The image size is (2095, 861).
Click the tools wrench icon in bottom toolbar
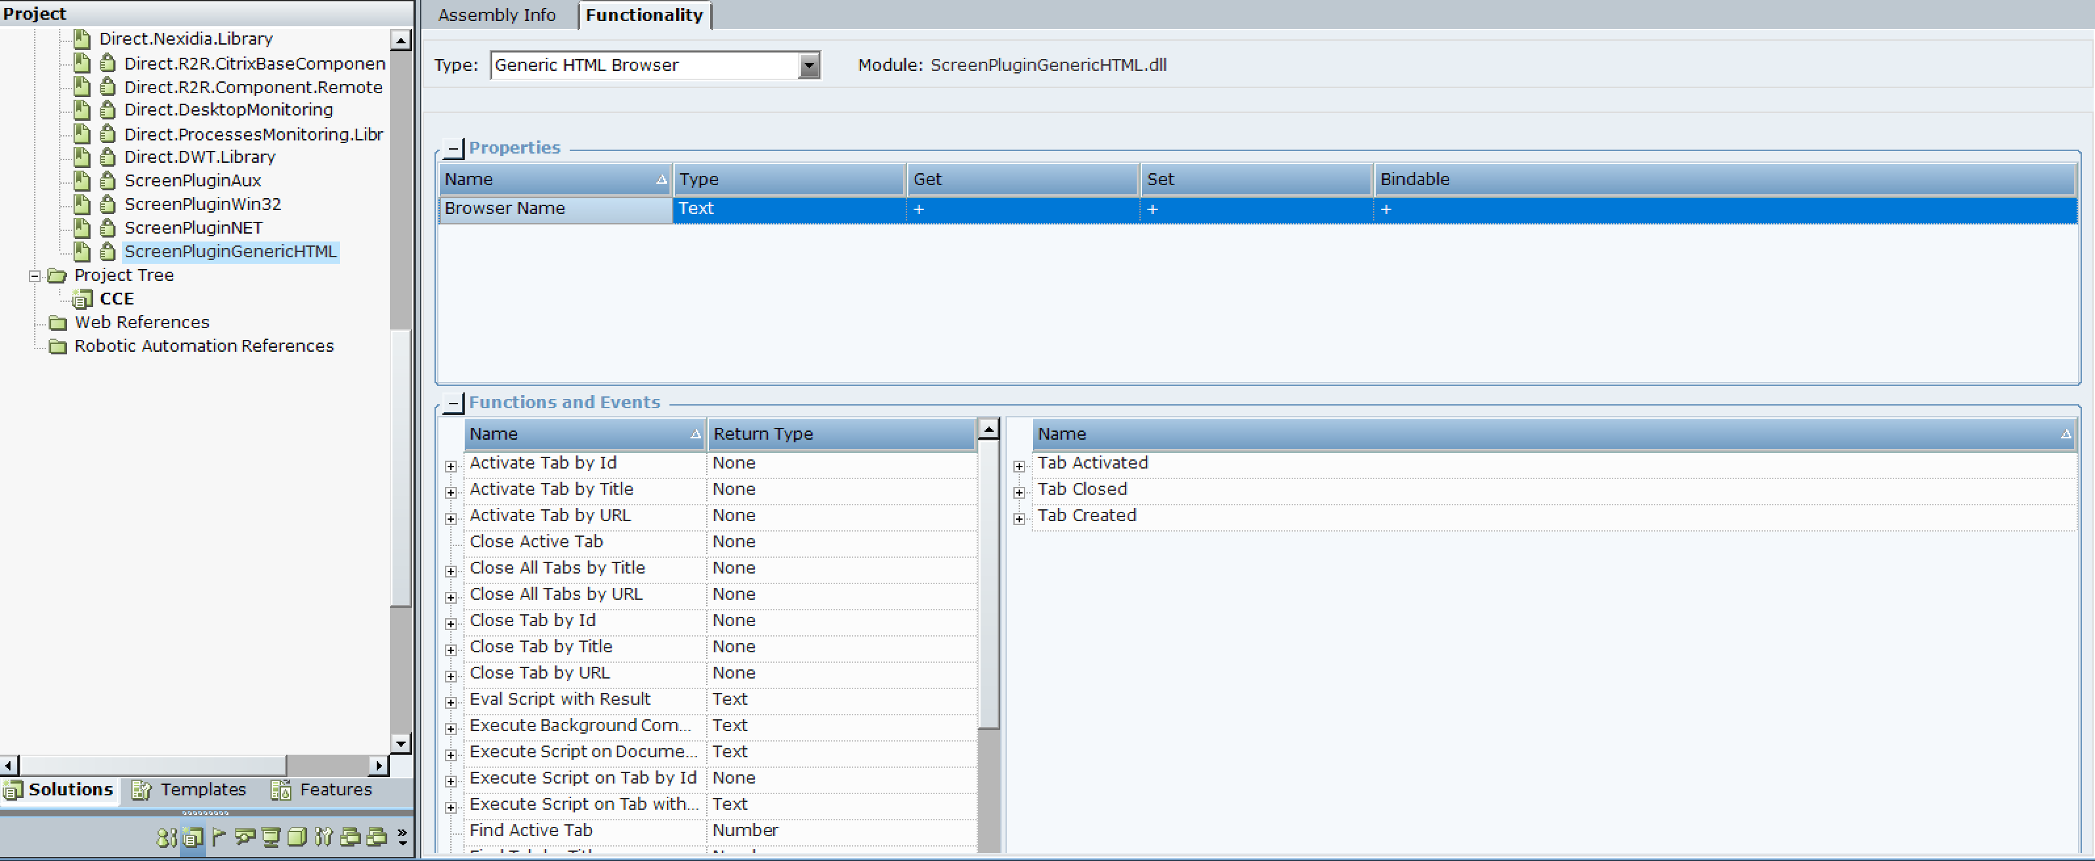[x=324, y=837]
